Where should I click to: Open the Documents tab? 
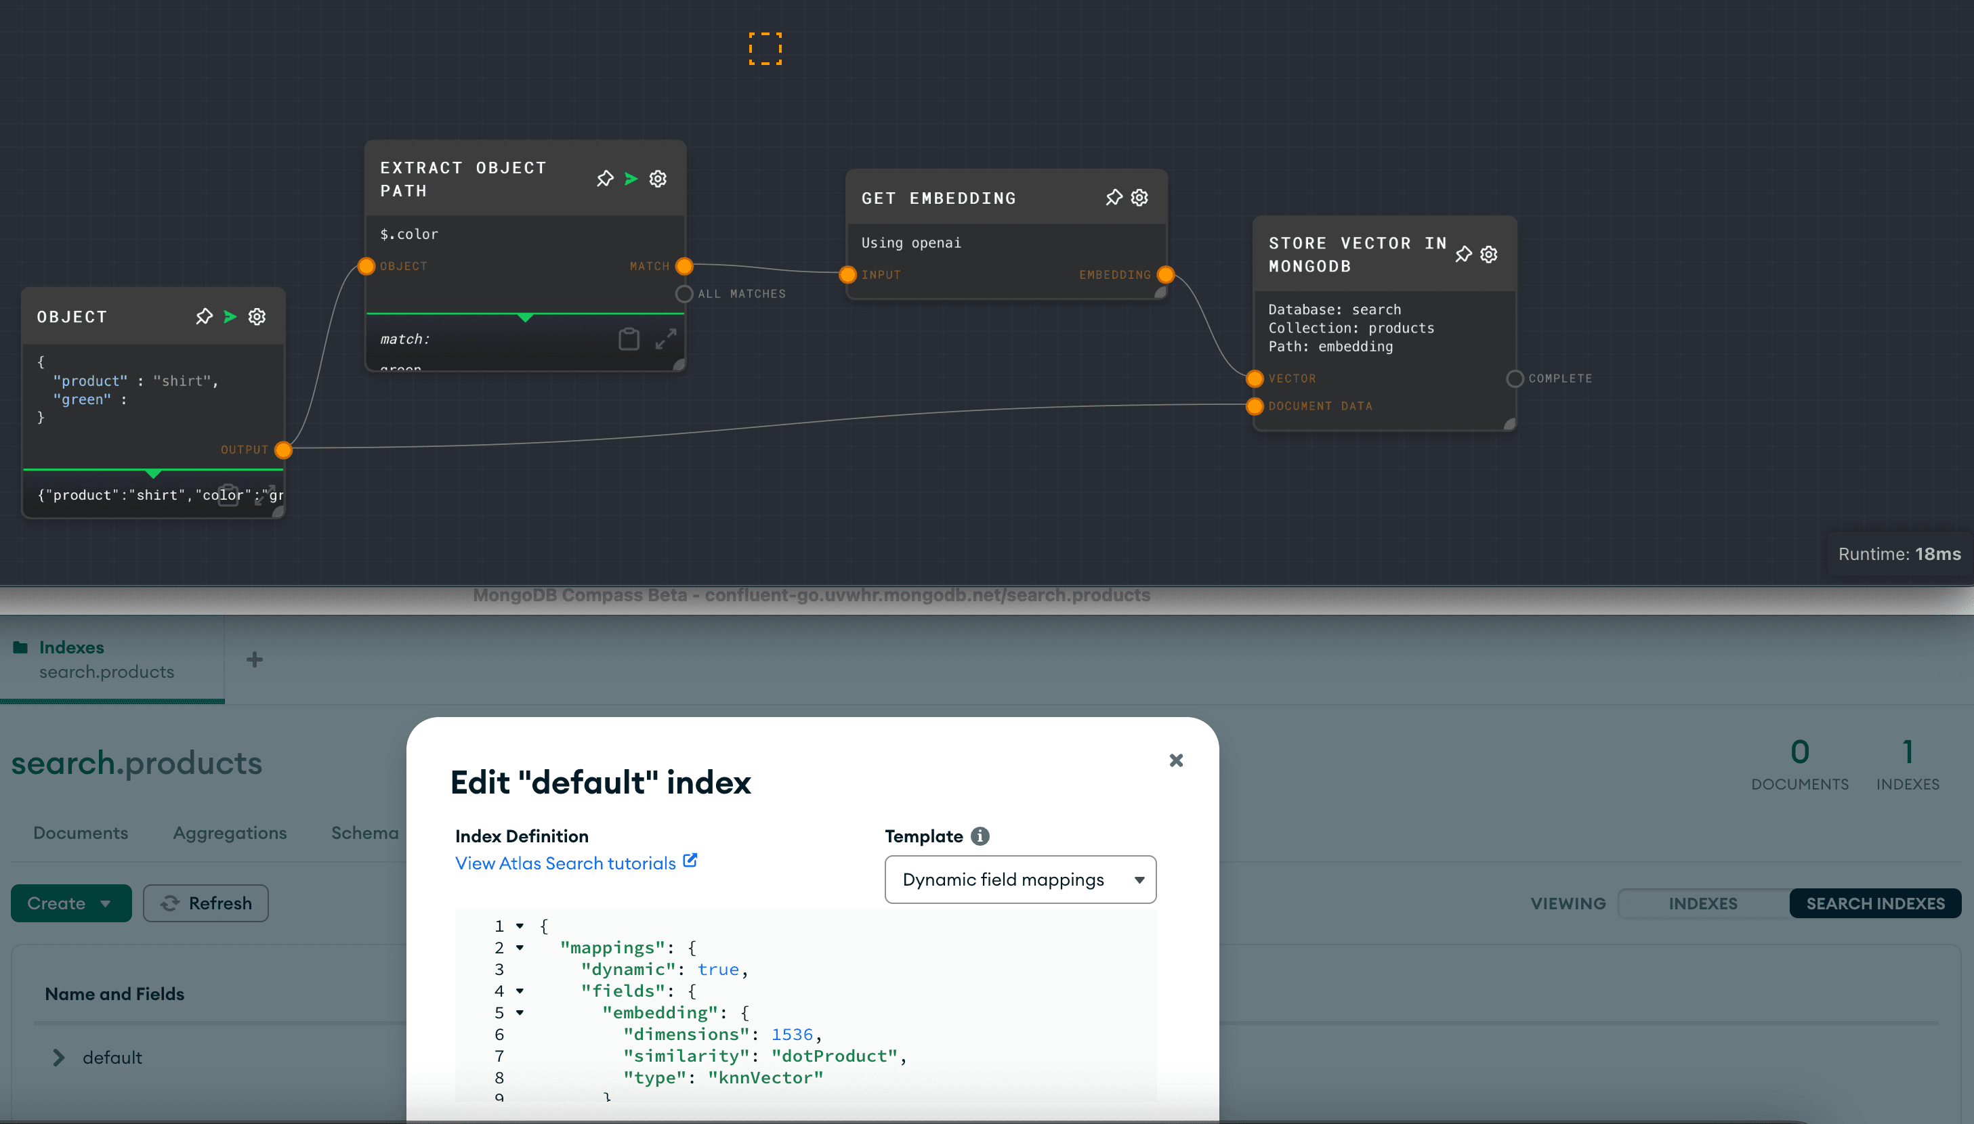point(81,833)
